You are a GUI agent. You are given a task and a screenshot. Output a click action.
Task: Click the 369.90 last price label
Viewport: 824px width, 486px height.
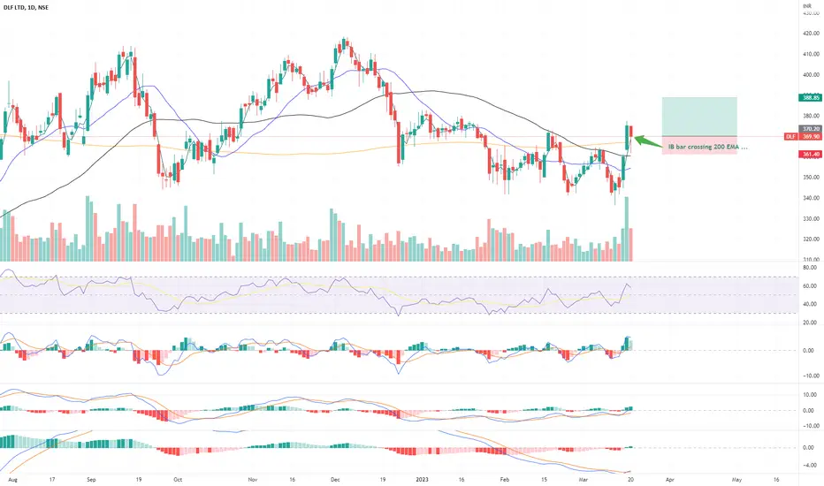810,137
